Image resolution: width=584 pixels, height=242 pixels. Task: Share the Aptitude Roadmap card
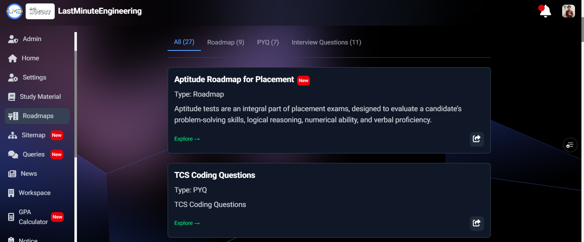click(477, 139)
